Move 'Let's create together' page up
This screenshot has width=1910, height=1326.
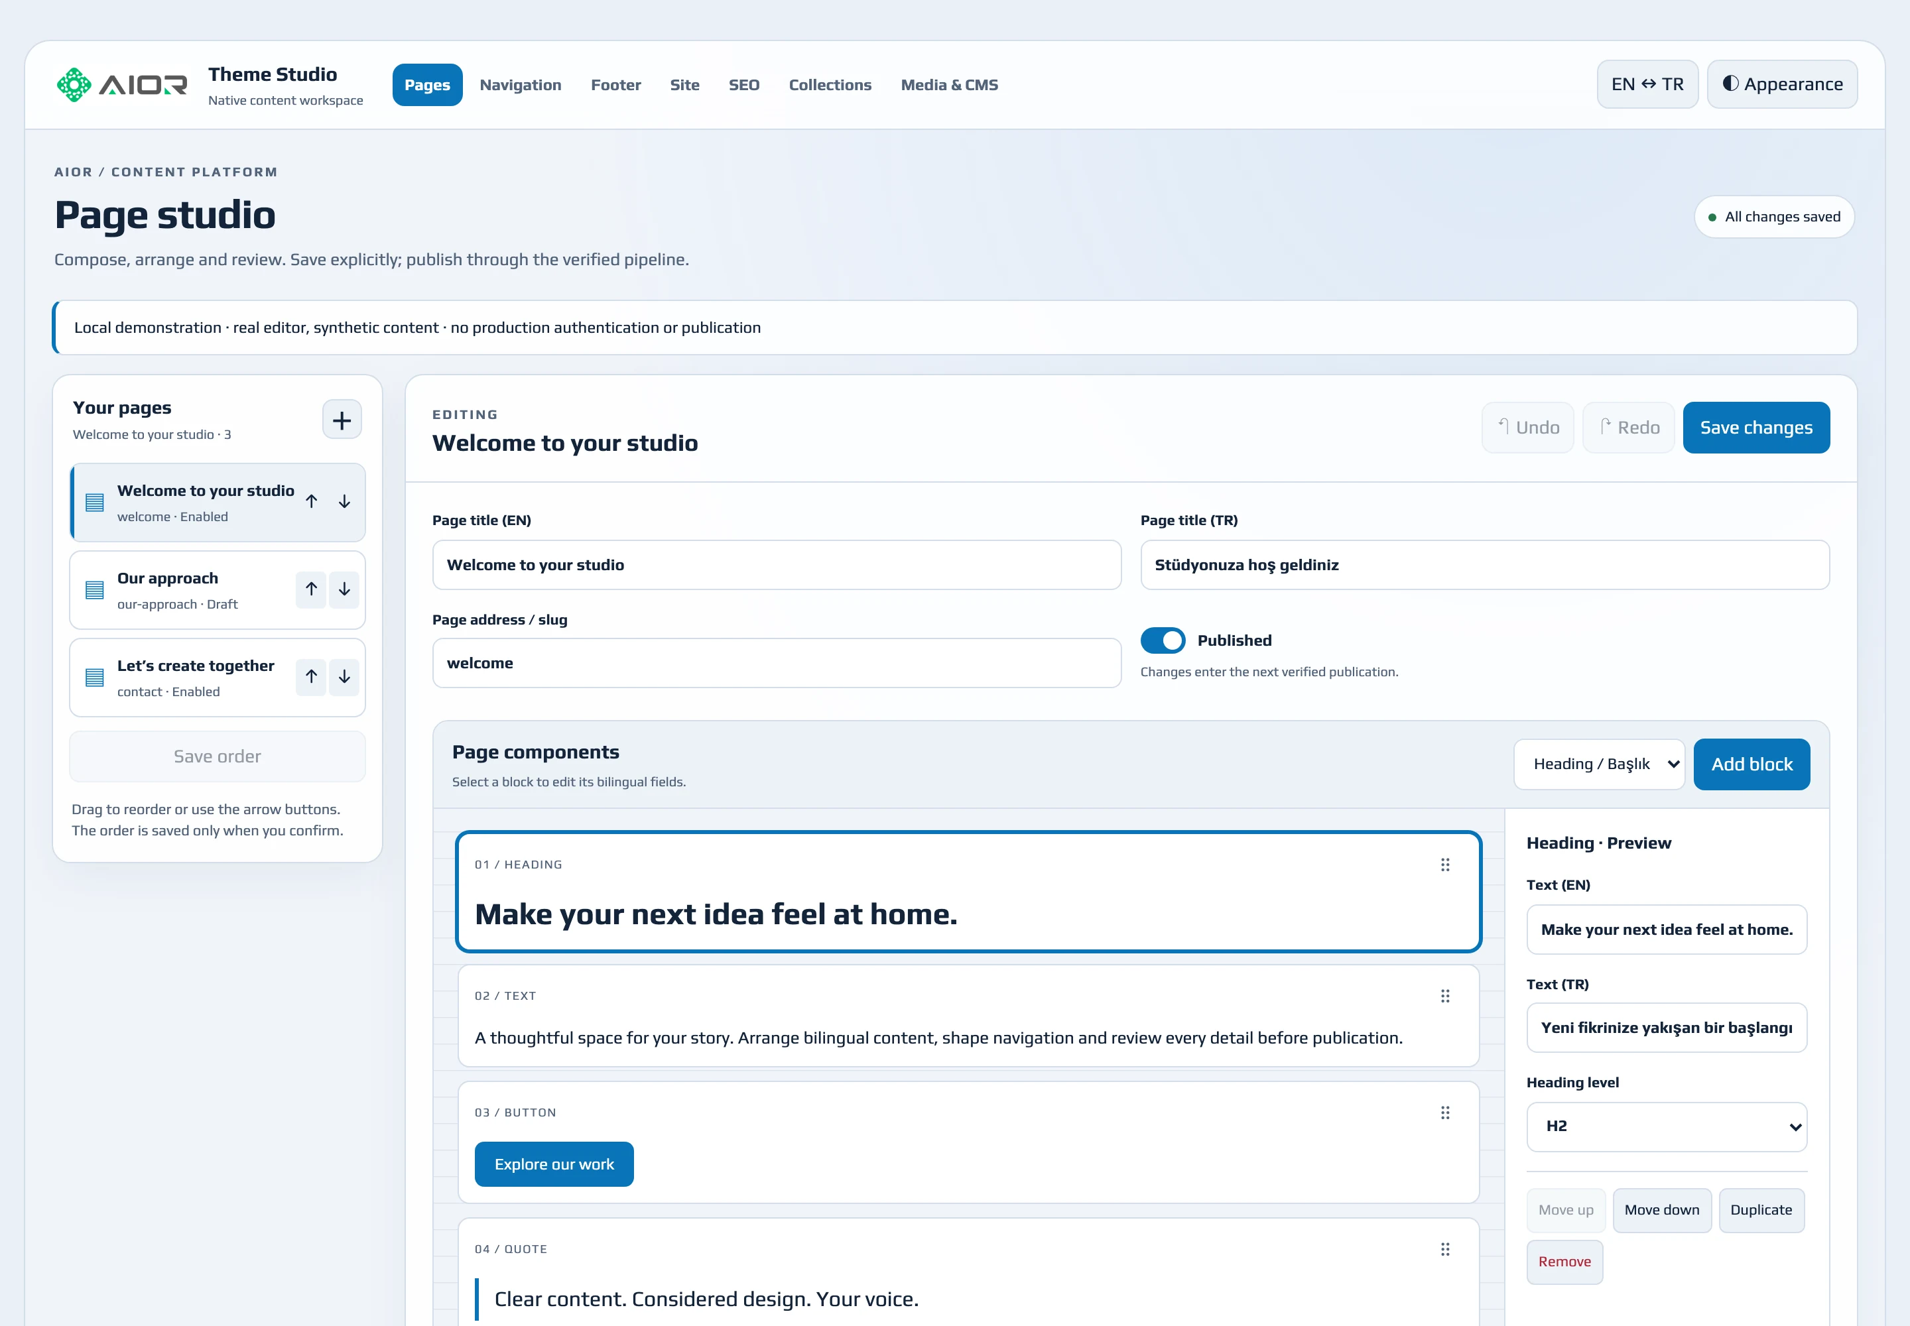click(x=311, y=676)
